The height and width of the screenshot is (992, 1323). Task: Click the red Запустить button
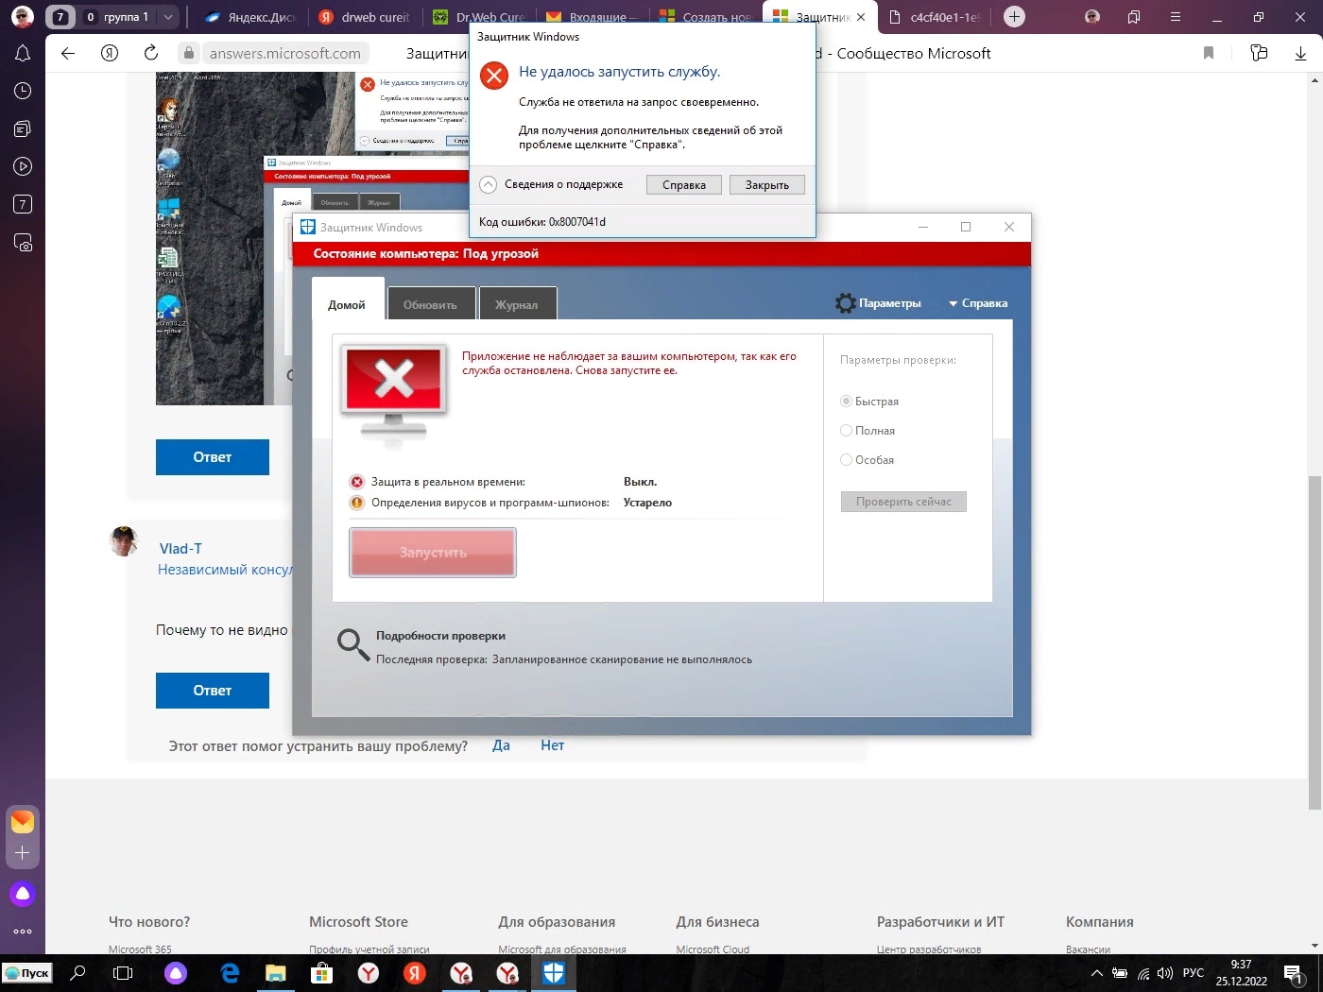(x=433, y=553)
